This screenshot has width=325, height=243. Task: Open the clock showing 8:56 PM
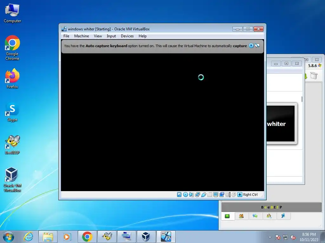coord(309,237)
